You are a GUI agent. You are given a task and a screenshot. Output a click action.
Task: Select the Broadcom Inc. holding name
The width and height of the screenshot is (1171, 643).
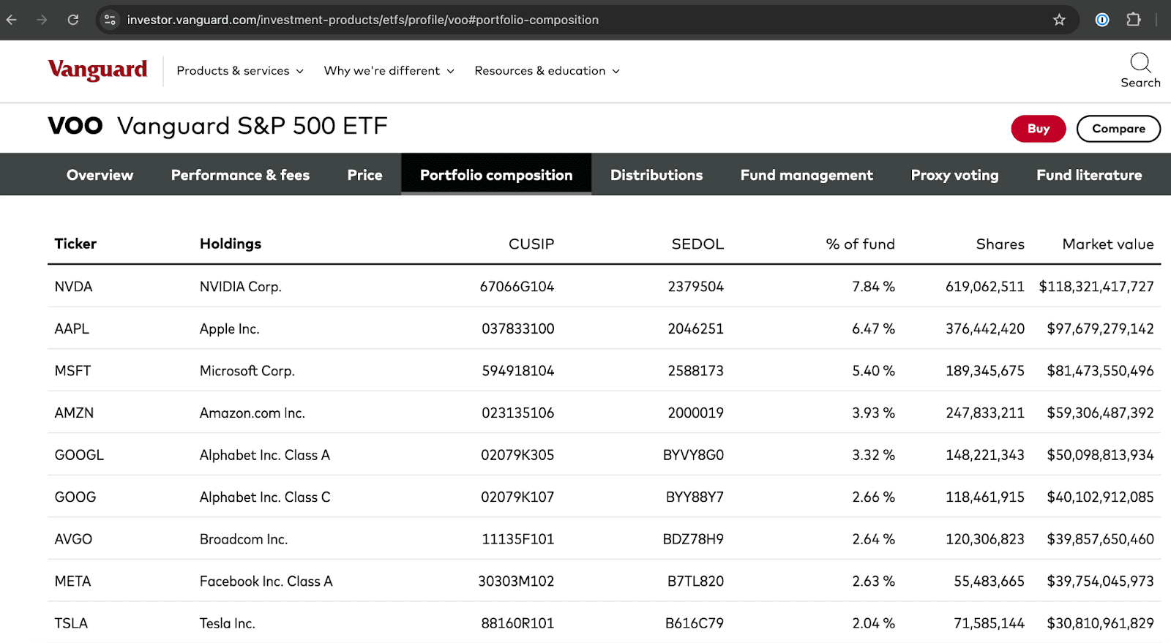pyautogui.click(x=244, y=539)
